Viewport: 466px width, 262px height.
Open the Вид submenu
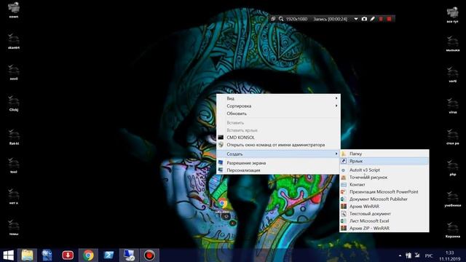click(278, 98)
